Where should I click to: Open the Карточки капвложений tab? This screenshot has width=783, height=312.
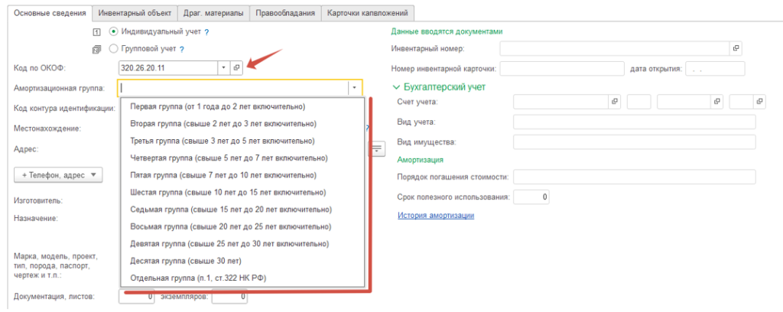click(368, 14)
